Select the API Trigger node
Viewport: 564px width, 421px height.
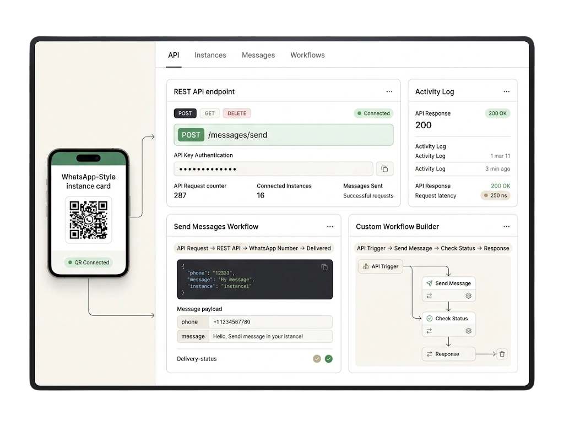point(381,266)
